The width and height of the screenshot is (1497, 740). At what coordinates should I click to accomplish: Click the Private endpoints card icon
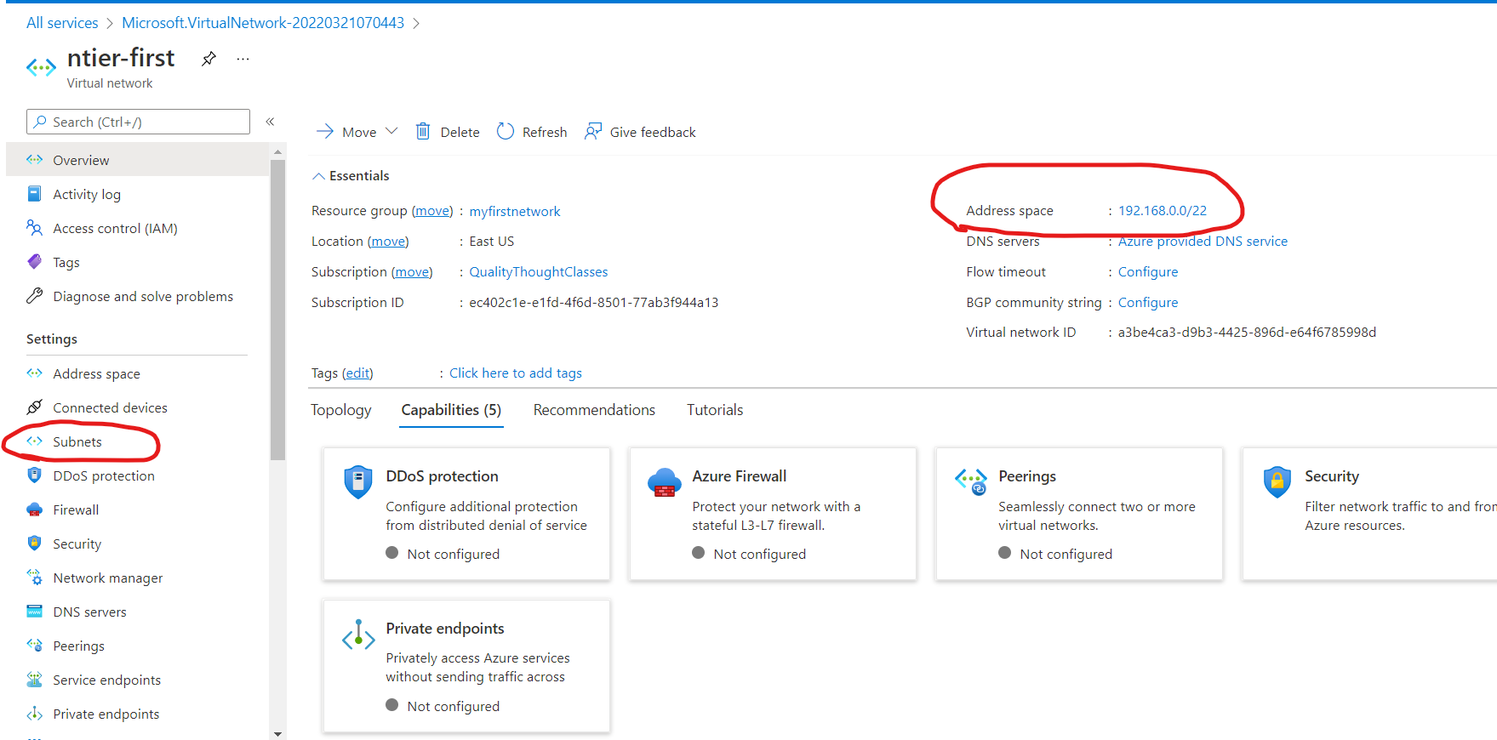point(358,635)
